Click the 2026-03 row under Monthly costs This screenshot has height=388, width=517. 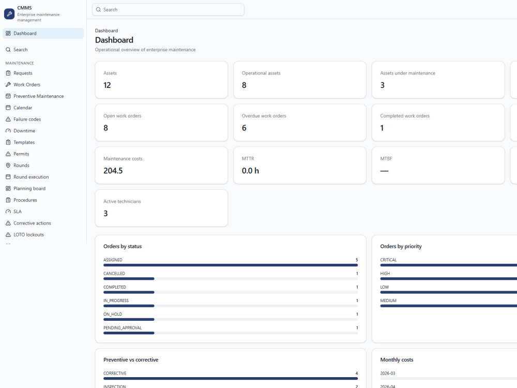pyautogui.click(x=448, y=376)
